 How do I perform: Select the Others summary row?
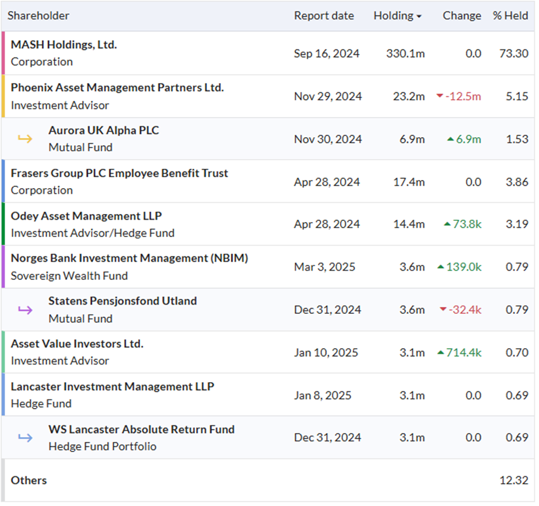pos(268,480)
